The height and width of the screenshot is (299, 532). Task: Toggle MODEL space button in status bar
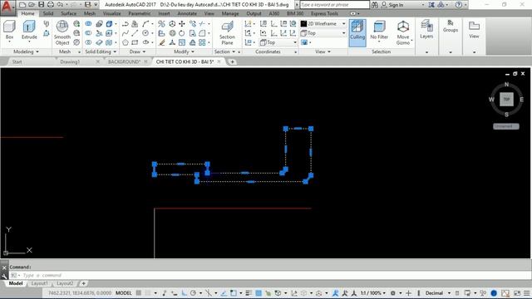coord(124,293)
